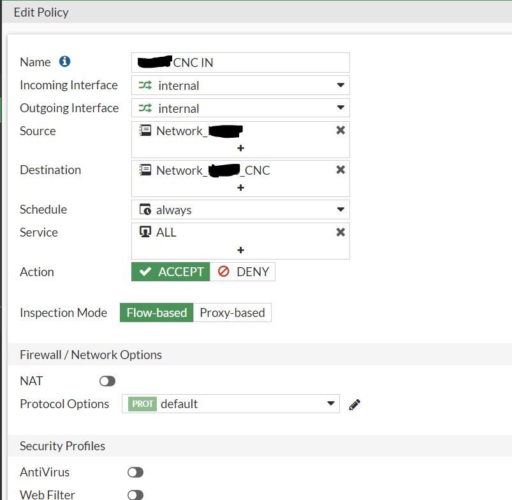Turn on the AntiVirus toggle
Image resolution: width=512 pixels, height=500 pixels.
[135, 472]
